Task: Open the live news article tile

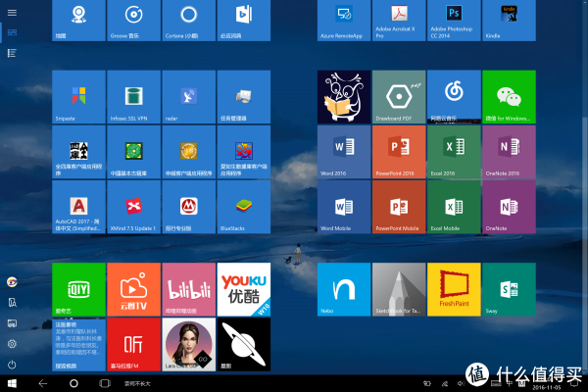Action: tap(78, 344)
